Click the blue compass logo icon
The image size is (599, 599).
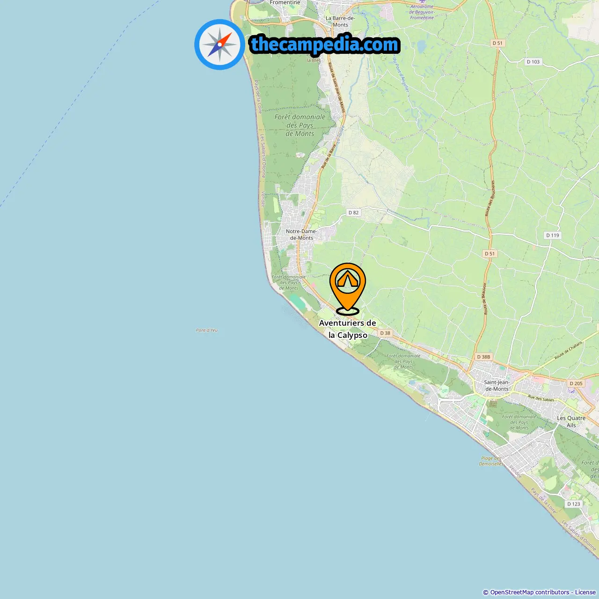(x=219, y=44)
